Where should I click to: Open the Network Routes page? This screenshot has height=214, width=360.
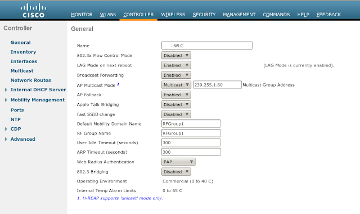(31, 80)
